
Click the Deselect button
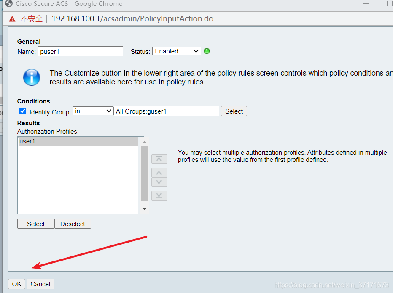73,224
